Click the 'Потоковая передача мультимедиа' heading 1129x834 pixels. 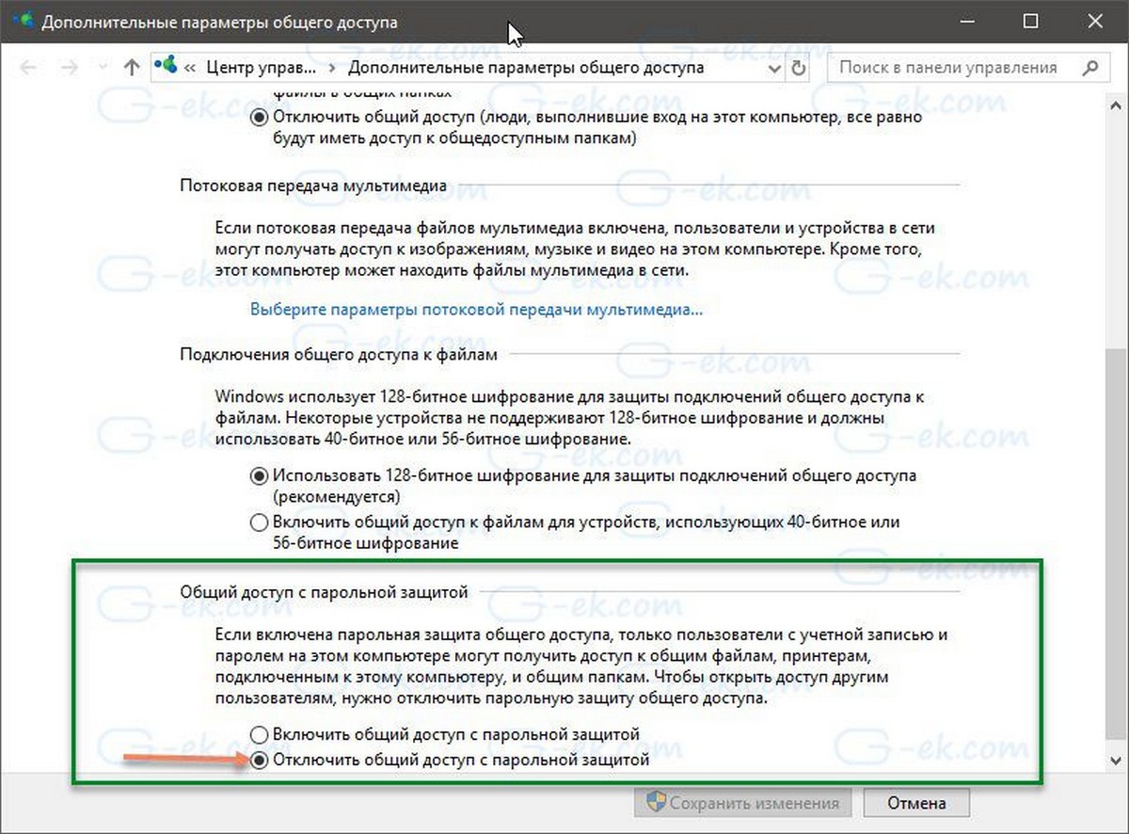313,186
